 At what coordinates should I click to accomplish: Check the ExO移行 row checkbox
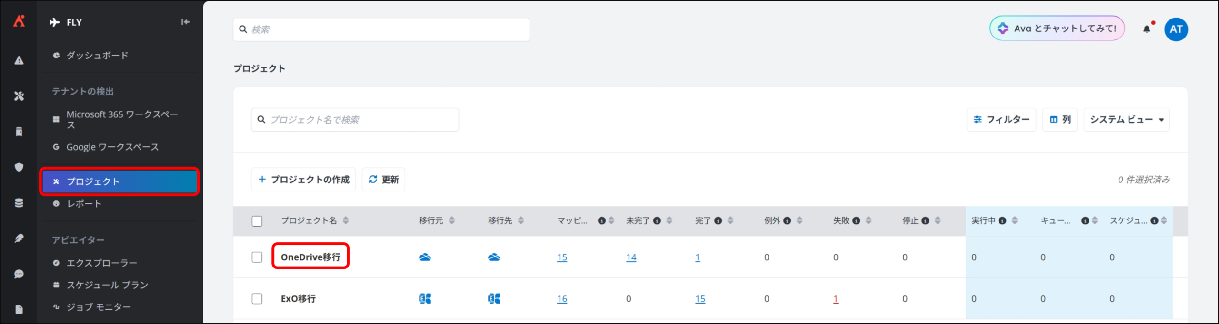pos(257,298)
